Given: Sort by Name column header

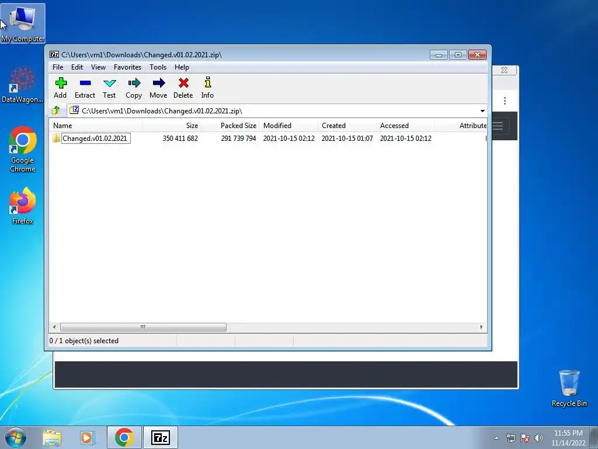Looking at the screenshot, I should coord(96,126).
